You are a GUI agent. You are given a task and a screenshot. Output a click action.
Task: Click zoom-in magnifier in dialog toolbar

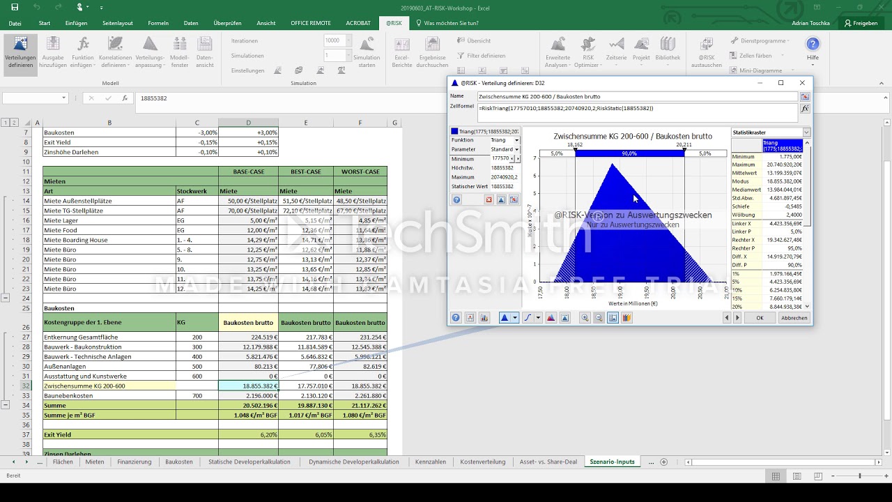[x=585, y=318]
